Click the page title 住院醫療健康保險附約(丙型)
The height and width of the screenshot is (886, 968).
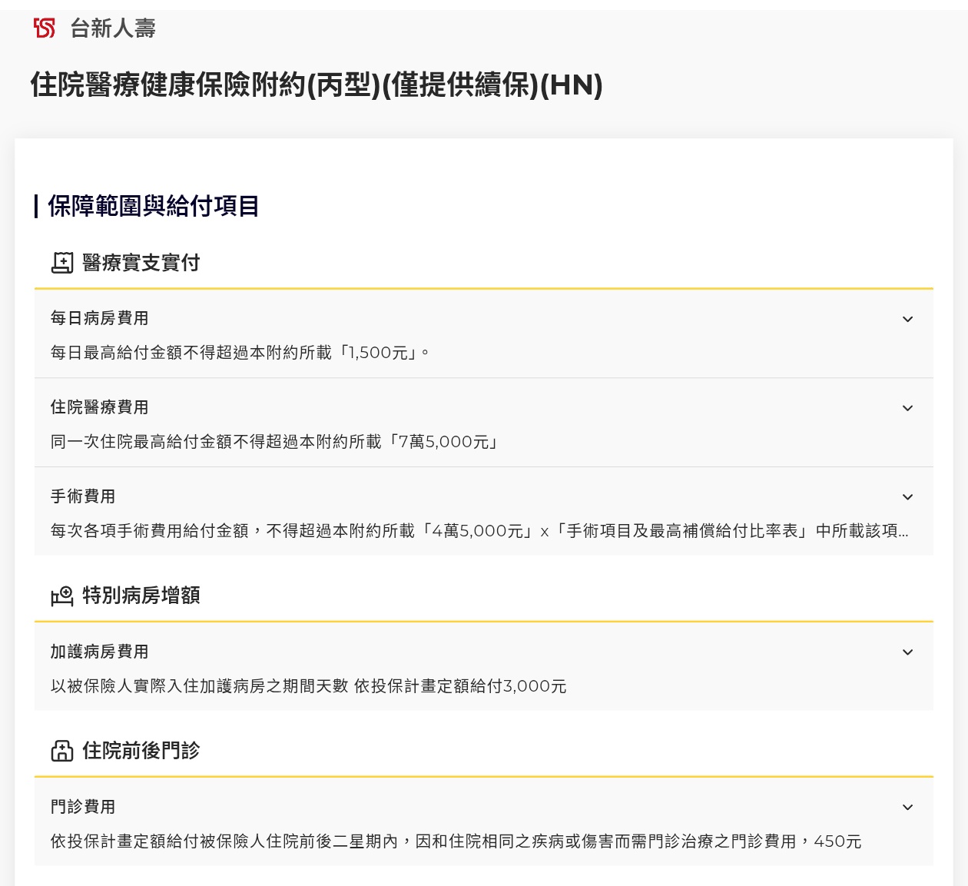[317, 85]
